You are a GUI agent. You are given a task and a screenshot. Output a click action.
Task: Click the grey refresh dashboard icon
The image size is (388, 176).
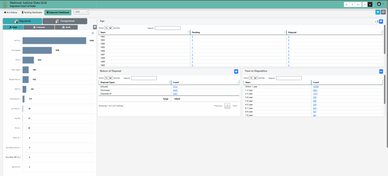coord(383,12)
